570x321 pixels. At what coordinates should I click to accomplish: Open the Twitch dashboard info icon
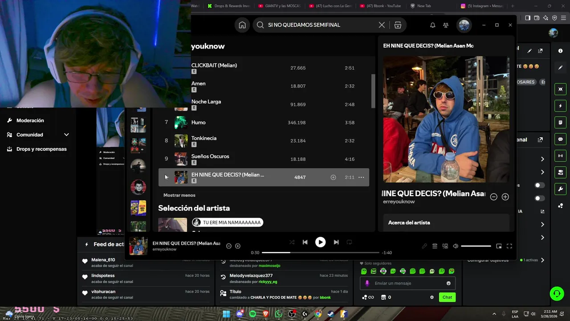point(560,51)
